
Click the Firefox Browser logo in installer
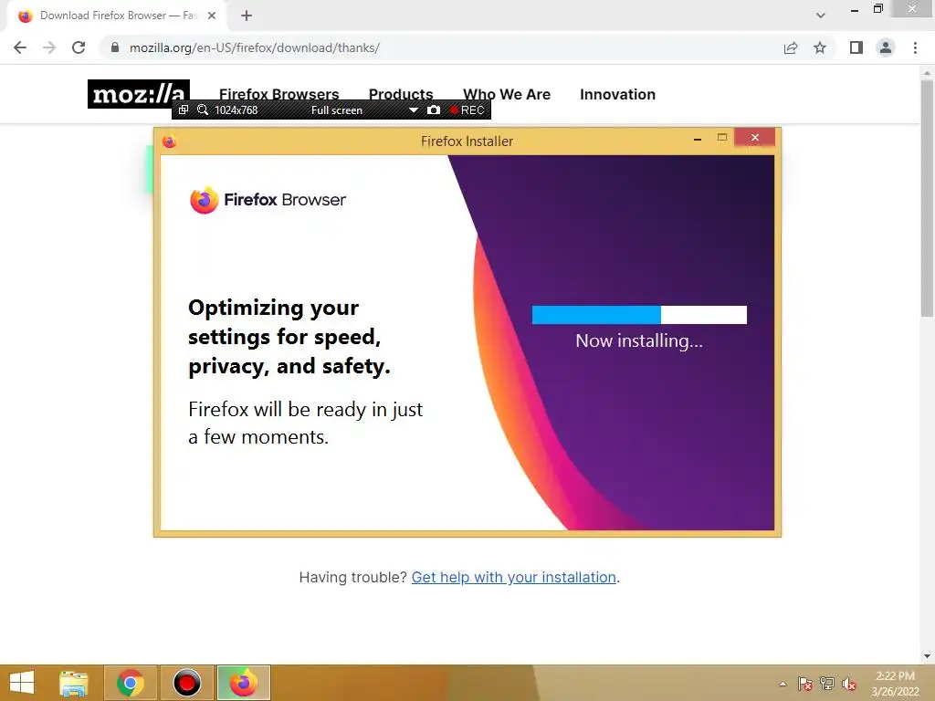tap(268, 200)
